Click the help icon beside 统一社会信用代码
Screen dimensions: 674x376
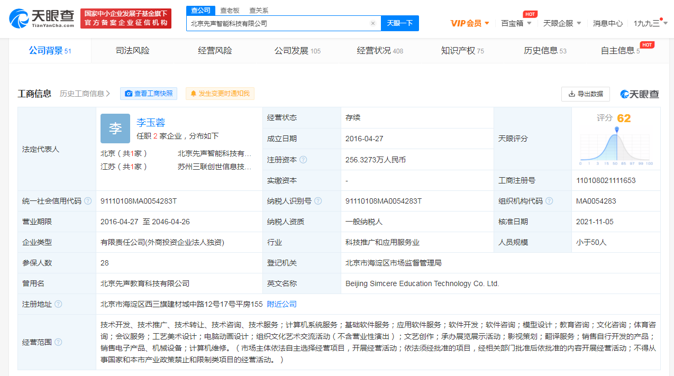[x=88, y=201]
